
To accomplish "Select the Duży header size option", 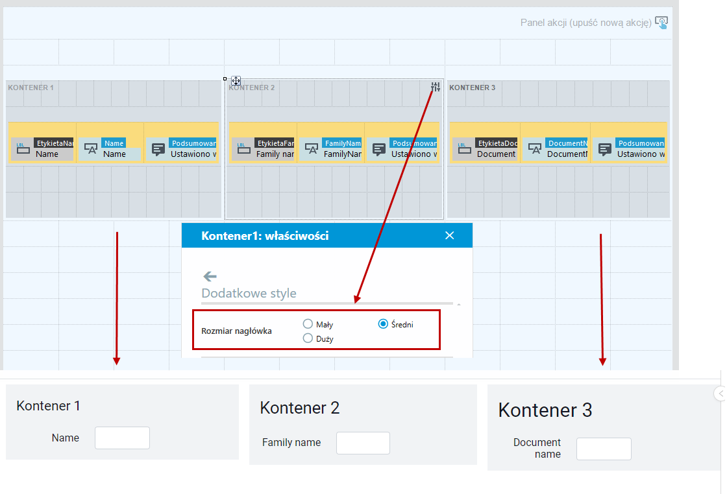I will coord(308,338).
